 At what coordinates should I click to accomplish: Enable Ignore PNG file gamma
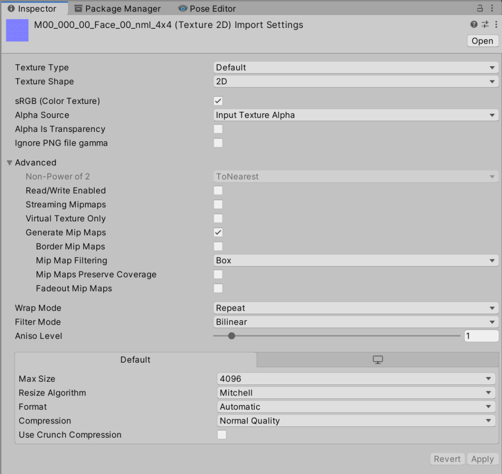click(x=218, y=143)
